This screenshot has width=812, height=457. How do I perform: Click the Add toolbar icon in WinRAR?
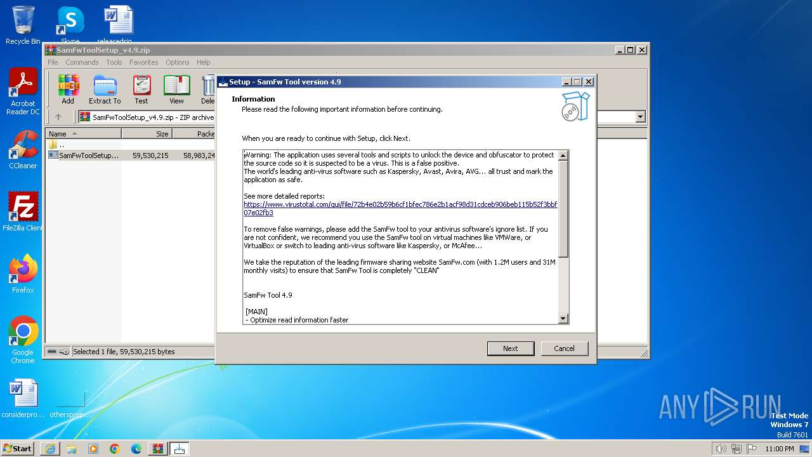point(68,89)
